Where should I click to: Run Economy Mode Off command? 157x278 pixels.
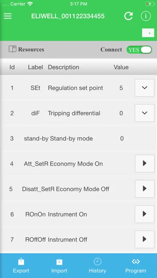click(x=145, y=189)
